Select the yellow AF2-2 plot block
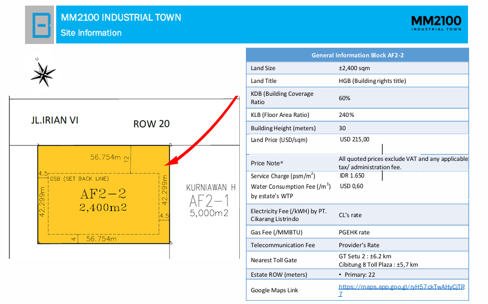The height and width of the screenshot is (304, 488). point(103,194)
